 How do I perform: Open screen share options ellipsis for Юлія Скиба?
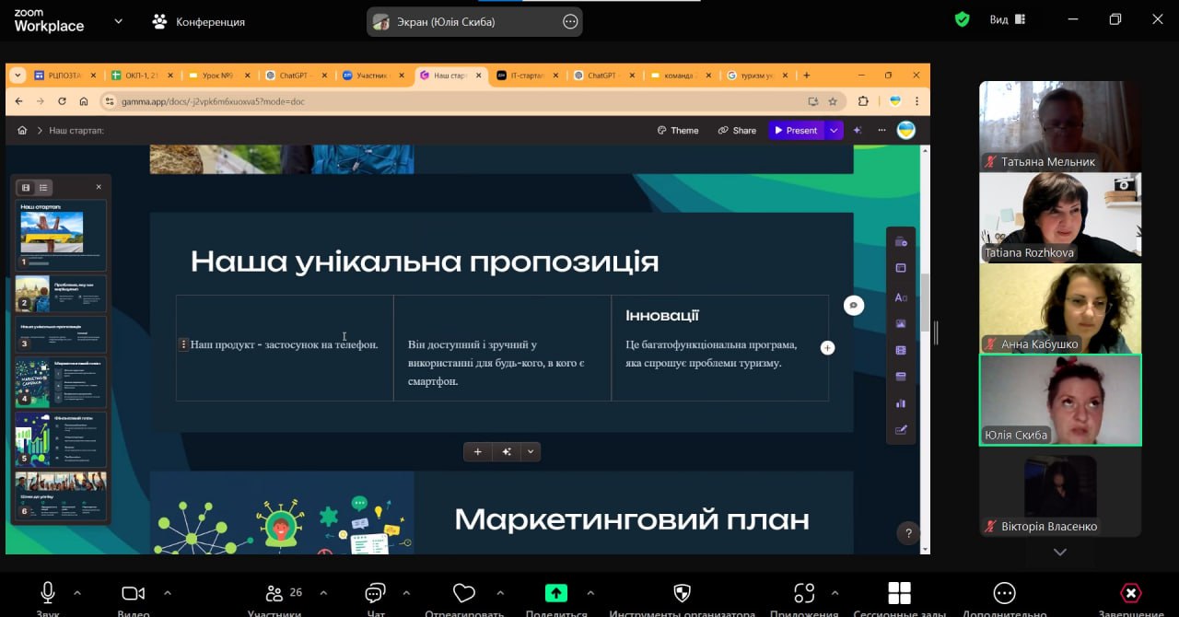(570, 22)
